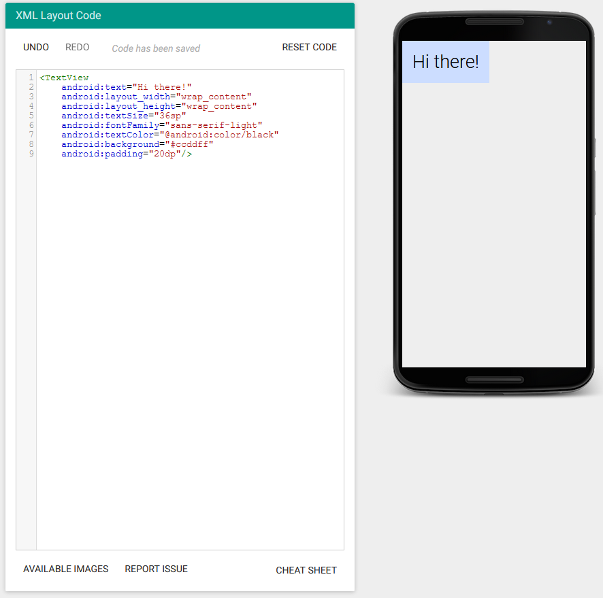Click "Hi there!" text in phone preview
Screen dimensions: 603x598
pos(446,62)
